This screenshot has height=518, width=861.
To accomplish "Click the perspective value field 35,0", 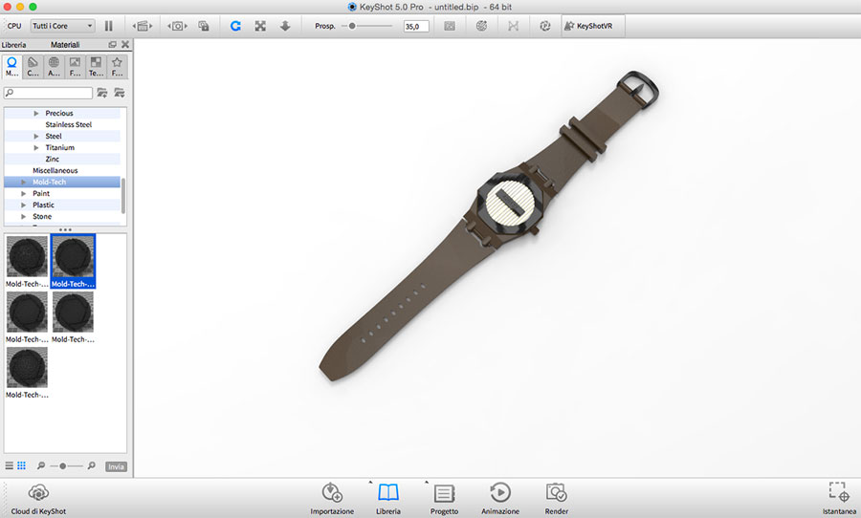I will [x=416, y=27].
